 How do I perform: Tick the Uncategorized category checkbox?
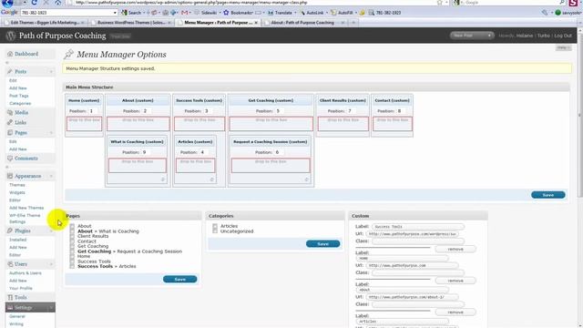(215, 231)
